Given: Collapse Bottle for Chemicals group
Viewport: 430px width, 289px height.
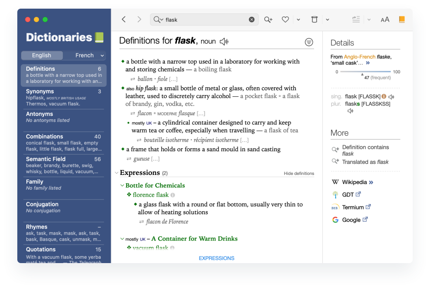Looking at the screenshot, I should (x=122, y=185).
